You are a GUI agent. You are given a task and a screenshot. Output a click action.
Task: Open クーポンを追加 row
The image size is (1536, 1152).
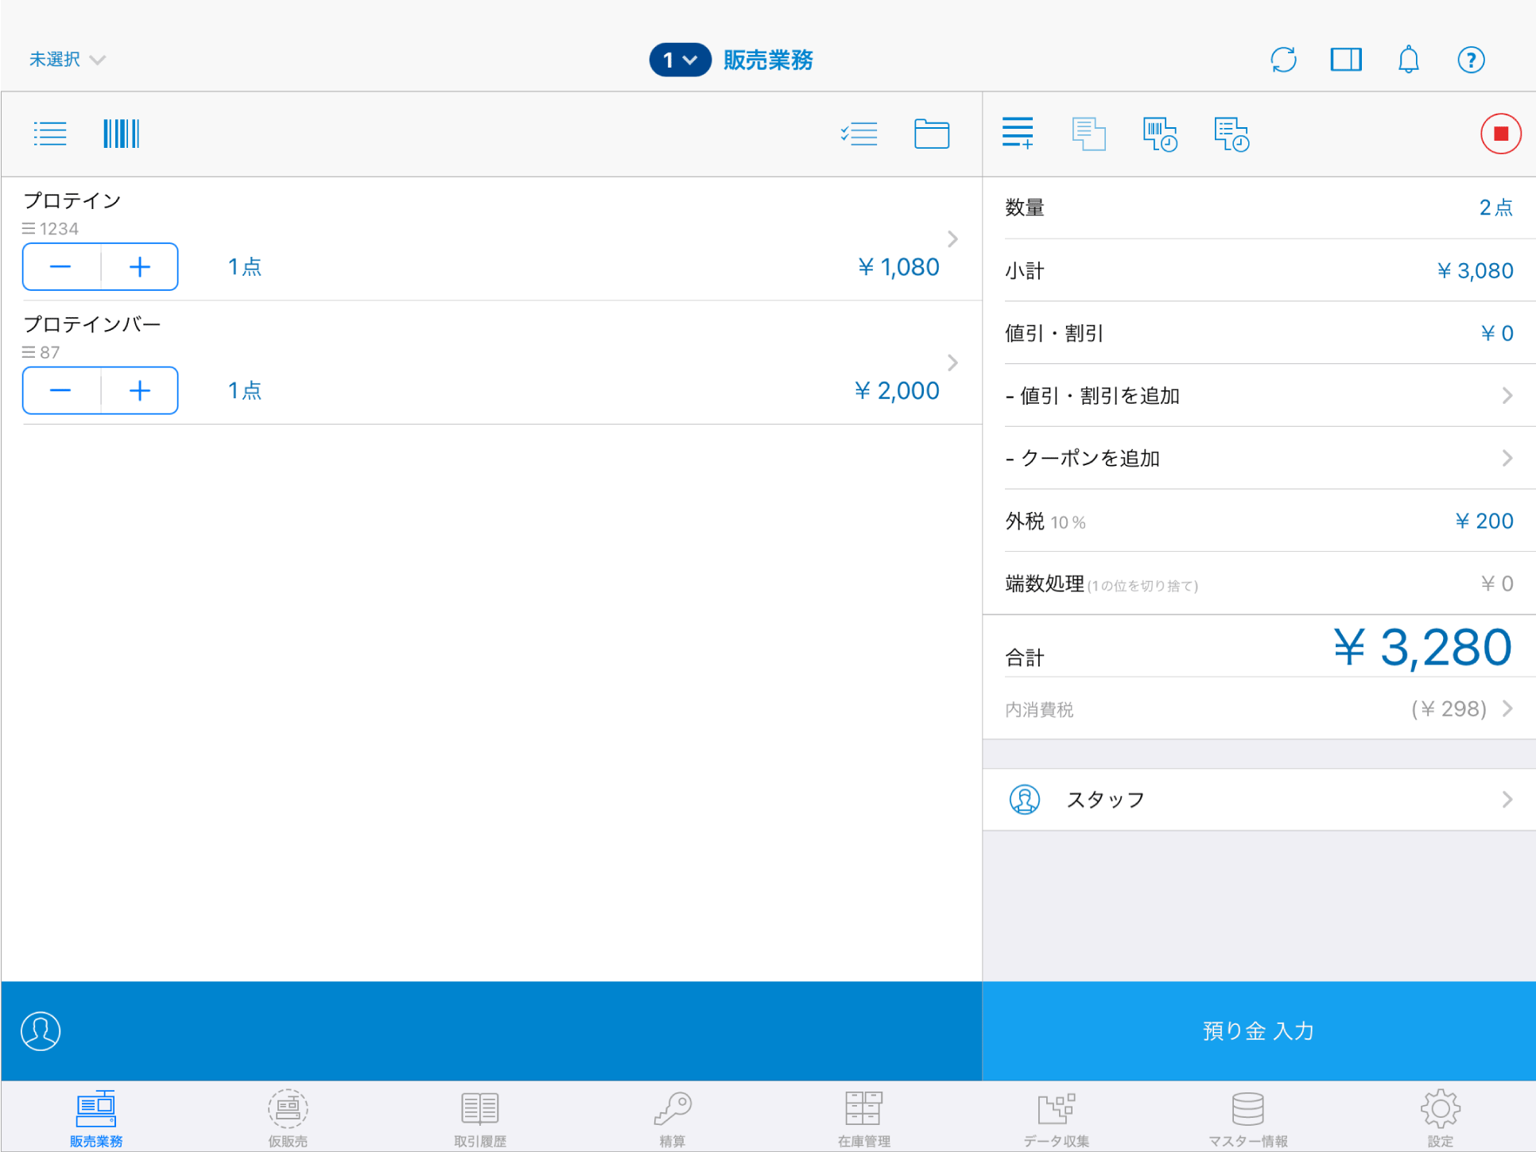coord(1259,458)
